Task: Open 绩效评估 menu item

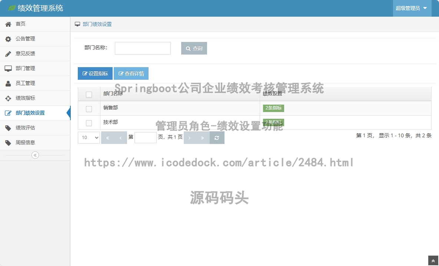Action: click(x=35, y=128)
